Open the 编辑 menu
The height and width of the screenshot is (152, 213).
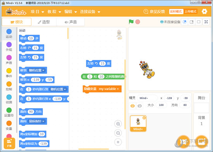70,12
